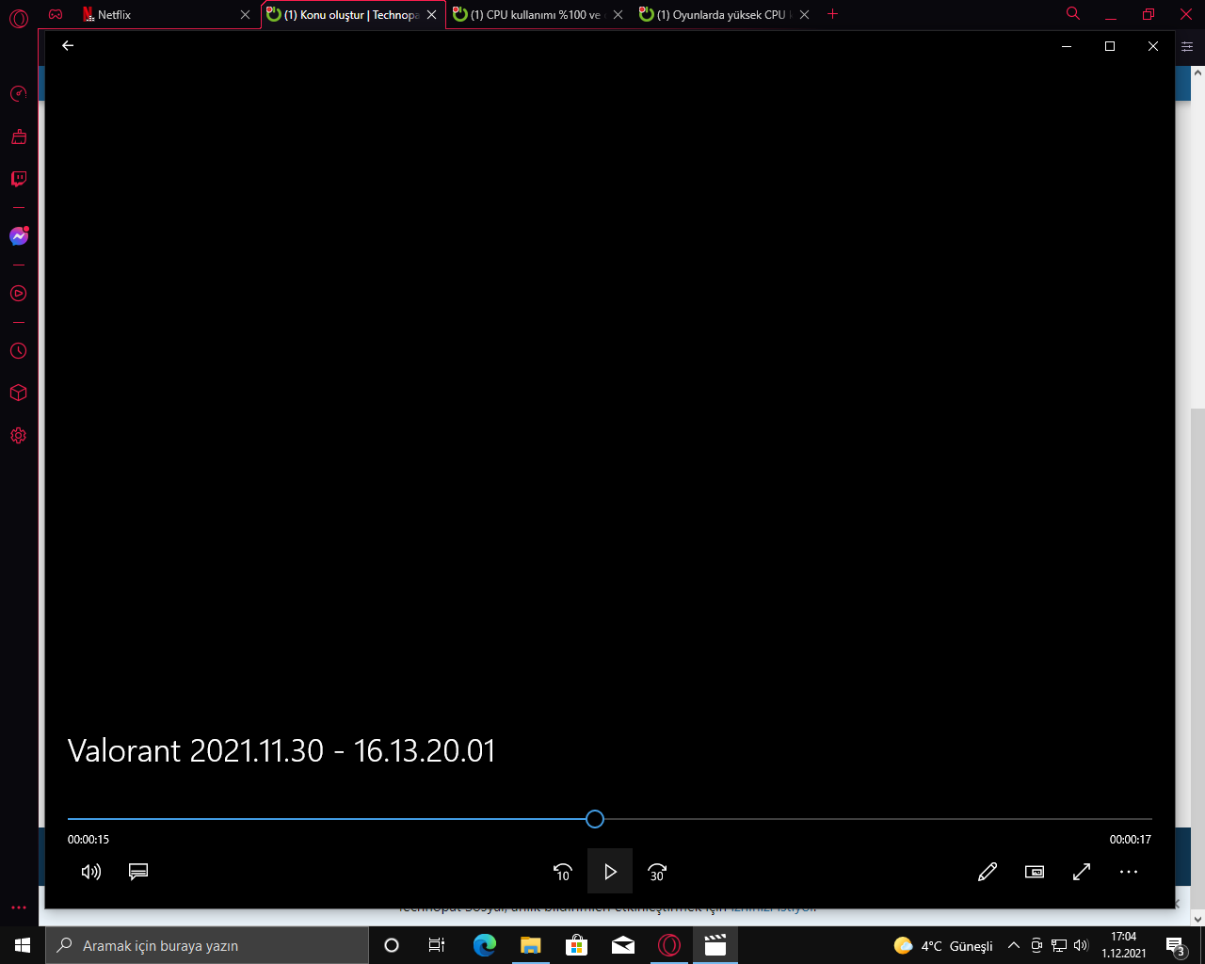Switch to the Konu oluştur Technopat tab
This screenshot has height=964, width=1205.
(353, 15)
